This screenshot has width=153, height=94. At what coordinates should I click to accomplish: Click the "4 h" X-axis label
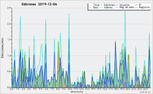tap(35, 89)
